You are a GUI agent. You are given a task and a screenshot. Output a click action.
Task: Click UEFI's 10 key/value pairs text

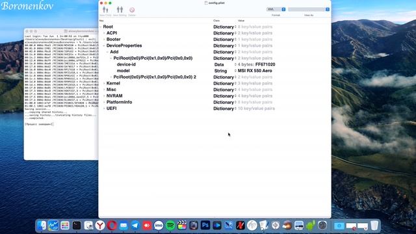[x=256, y=109]
